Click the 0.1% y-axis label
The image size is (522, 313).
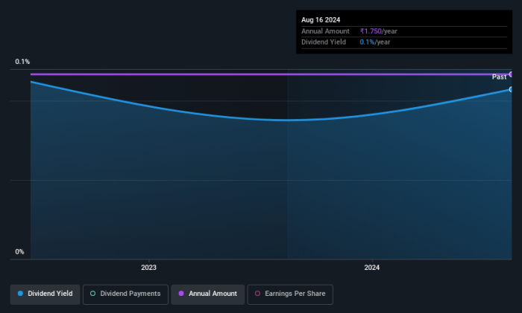click(22, 62)
